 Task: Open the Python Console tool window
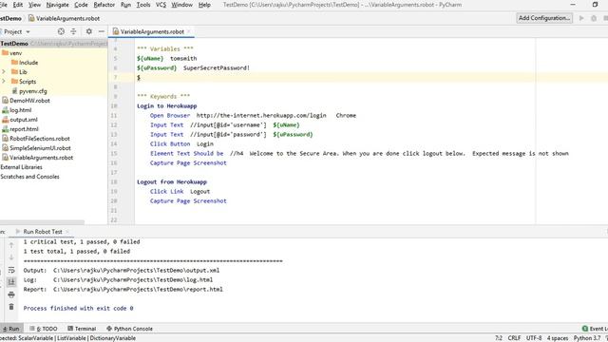point(129,329)
